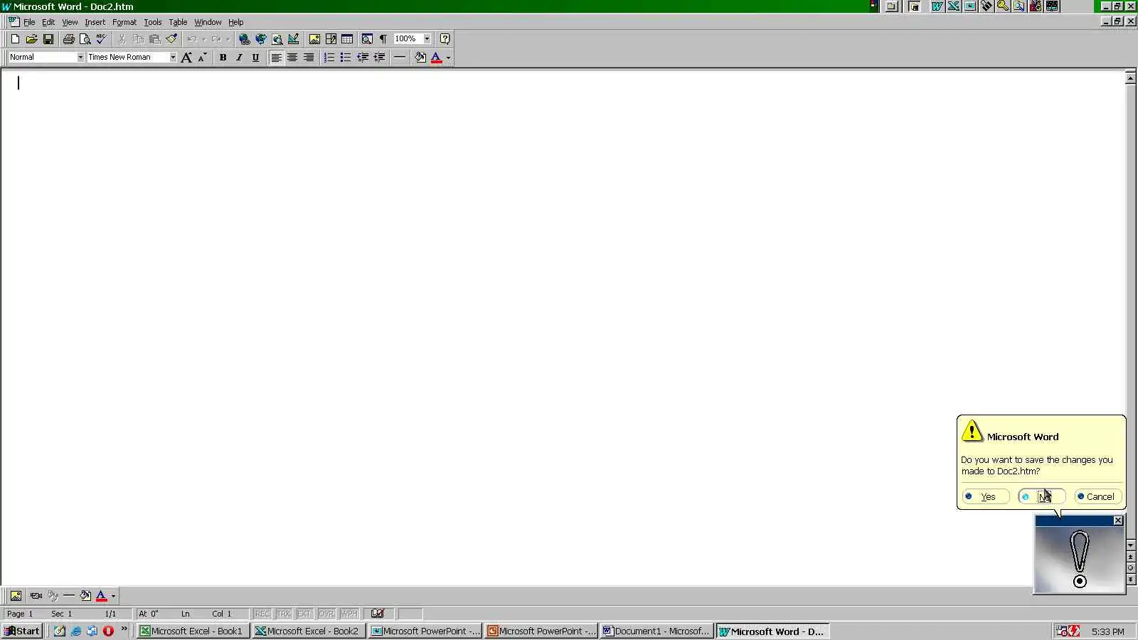Screen dimensions: 1138x640
Task: Apply red font color in formatting toolbar
Action: tap(436, 58)
